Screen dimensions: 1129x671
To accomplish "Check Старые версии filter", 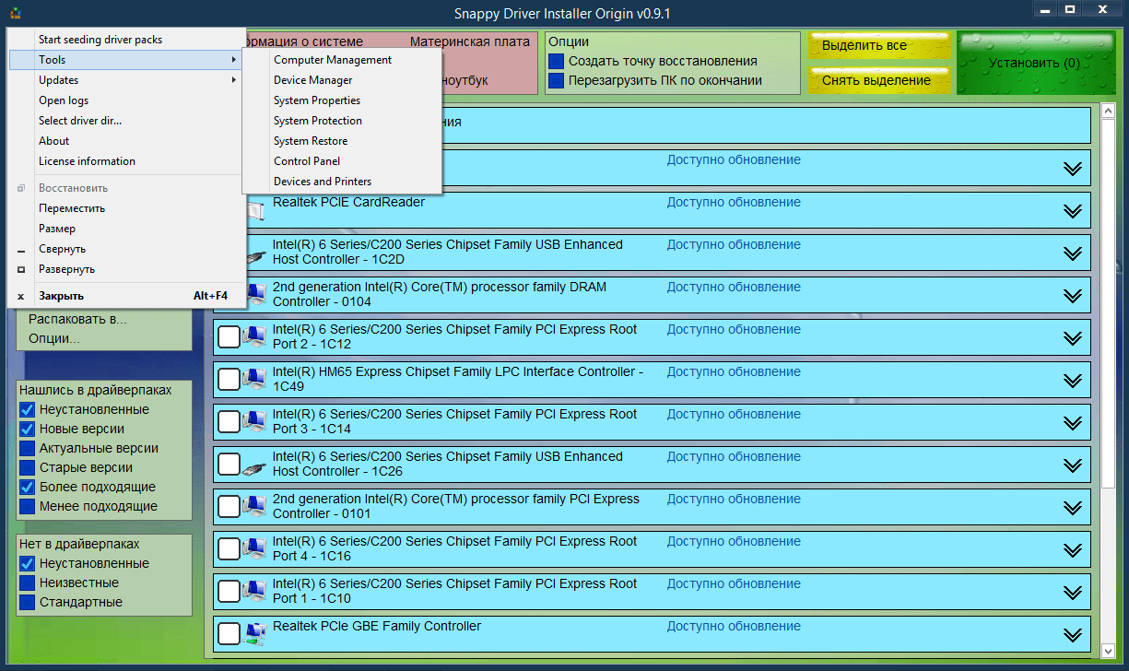I will 27,467.
